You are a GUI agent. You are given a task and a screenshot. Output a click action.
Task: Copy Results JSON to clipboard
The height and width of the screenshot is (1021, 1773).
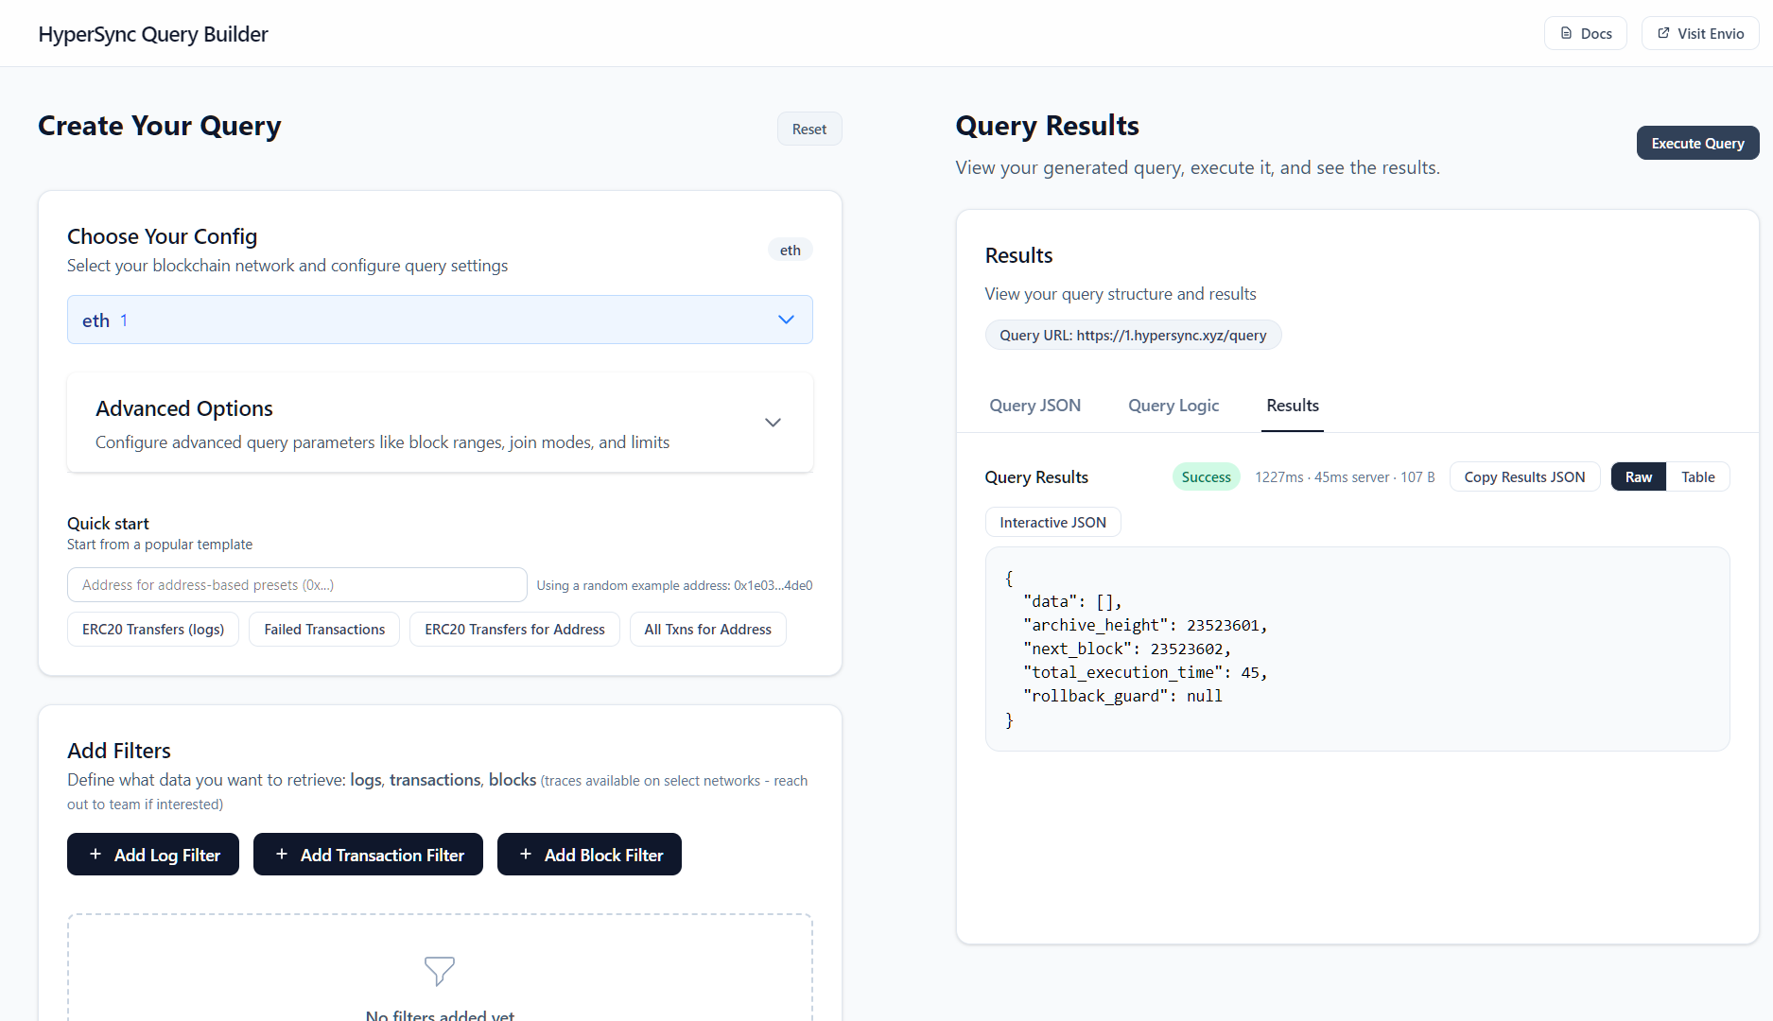(1524, 476)
